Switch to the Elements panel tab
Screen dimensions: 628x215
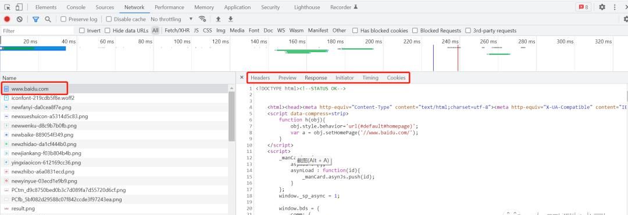46,7
